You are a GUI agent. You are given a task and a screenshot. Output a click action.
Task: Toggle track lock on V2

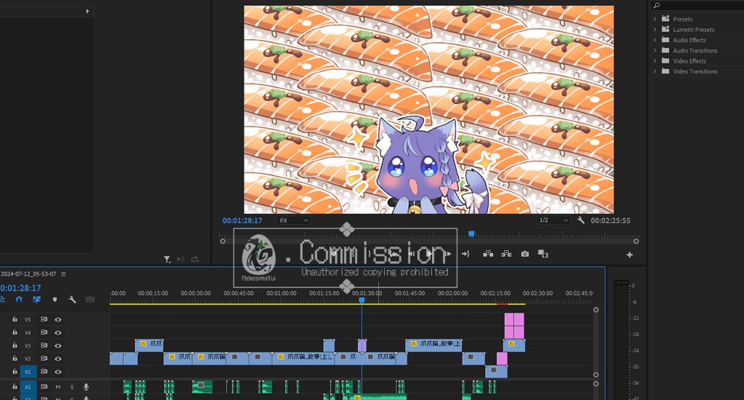[15, 359]
